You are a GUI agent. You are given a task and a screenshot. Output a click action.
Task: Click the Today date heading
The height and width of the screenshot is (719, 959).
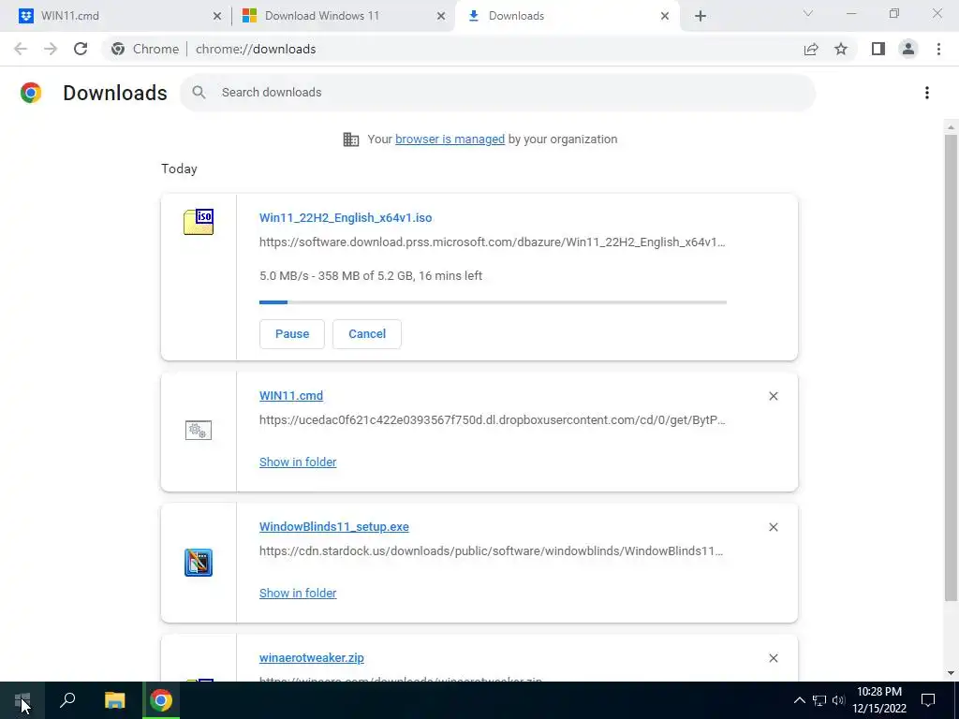point(179,169)
